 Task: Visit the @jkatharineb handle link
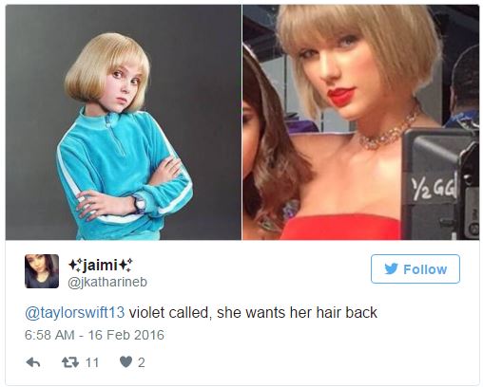[x=107, y=282]
